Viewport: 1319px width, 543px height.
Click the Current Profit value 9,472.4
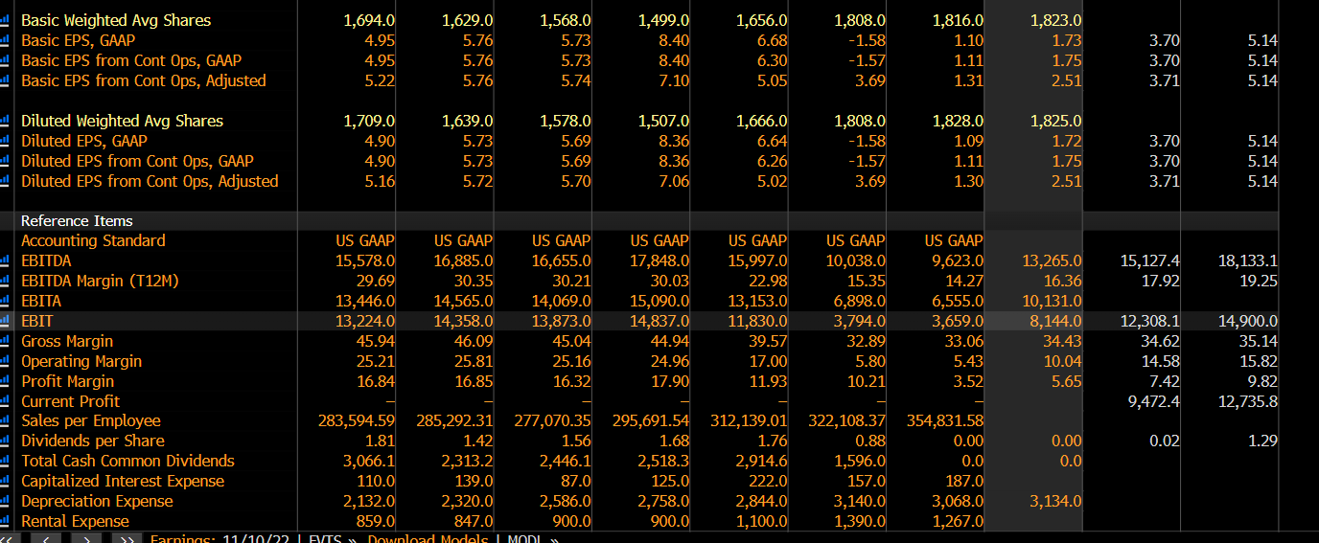1155,401
